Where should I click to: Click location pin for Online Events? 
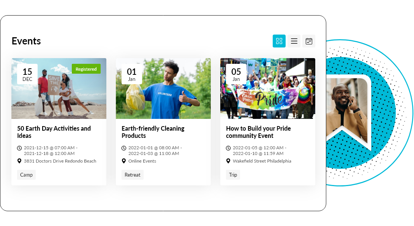click(x=124, y=161)
